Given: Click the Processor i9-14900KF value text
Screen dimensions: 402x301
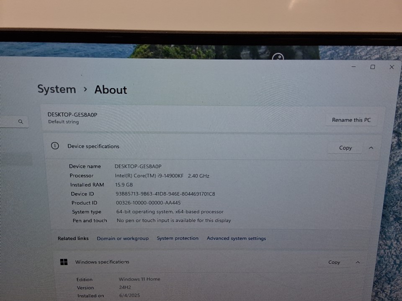Looking at the screenshot, I should coord(162,176).
